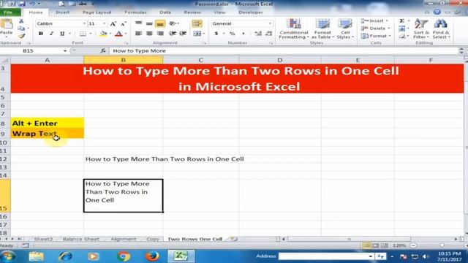Toggle the highlighted Bottom Align button
468x263 pixels.
click(160, 23)
